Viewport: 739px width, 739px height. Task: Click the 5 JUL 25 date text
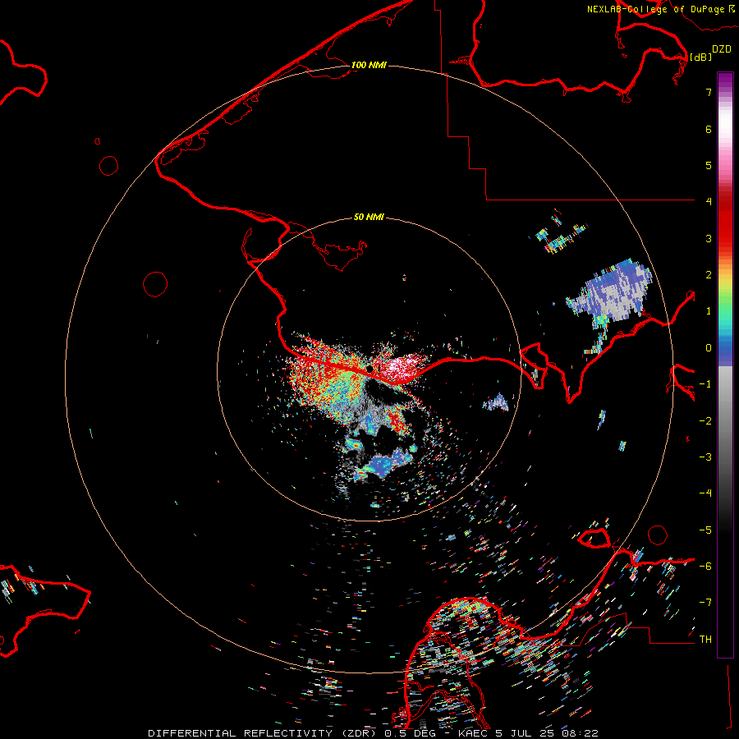524,733
